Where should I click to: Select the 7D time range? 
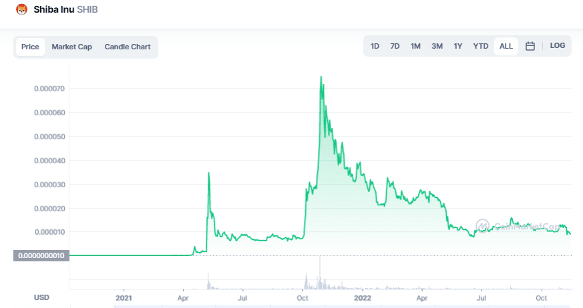(x=395, y=46)
